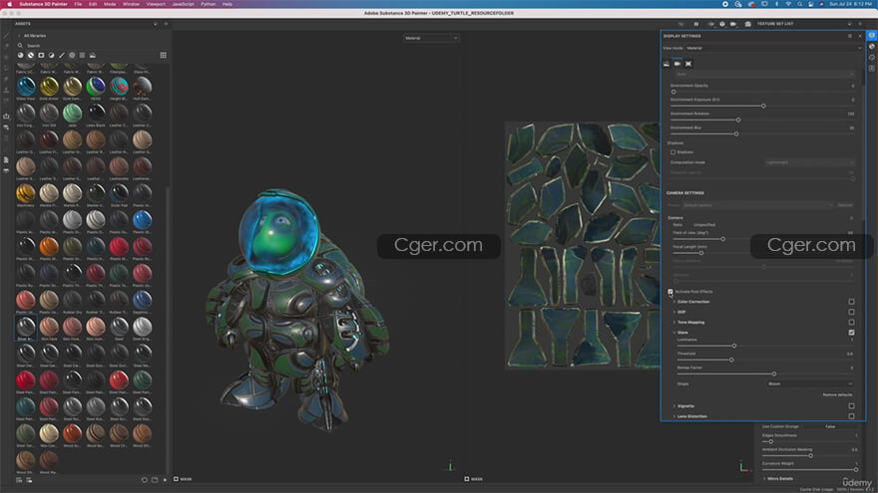
Task: Select the green Jade material thumbnail
Action: tap(72, 114)
